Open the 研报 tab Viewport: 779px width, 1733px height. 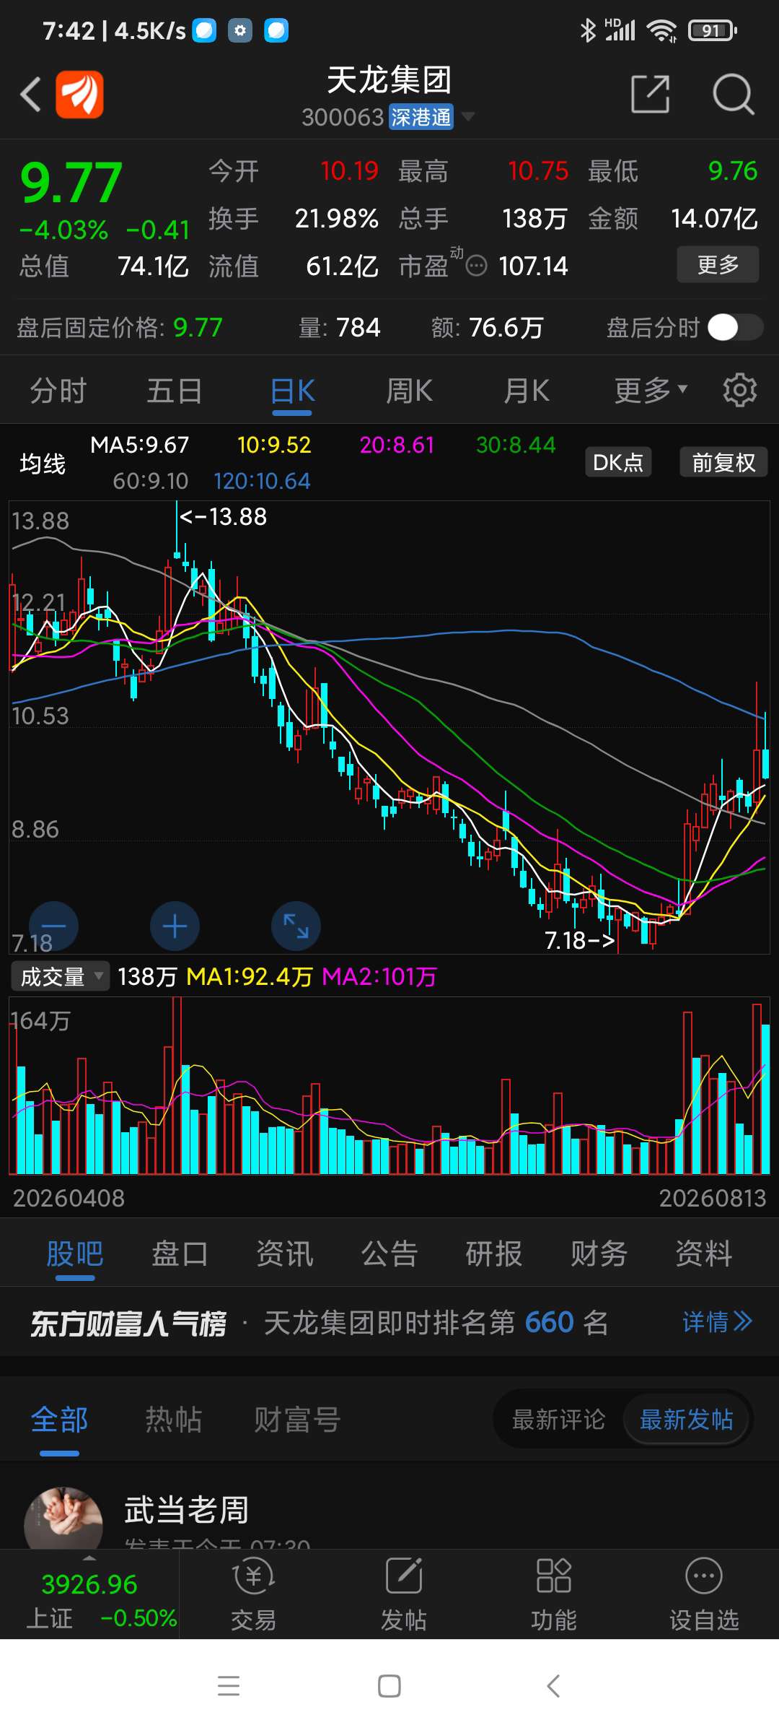[x=494, y=1254]
